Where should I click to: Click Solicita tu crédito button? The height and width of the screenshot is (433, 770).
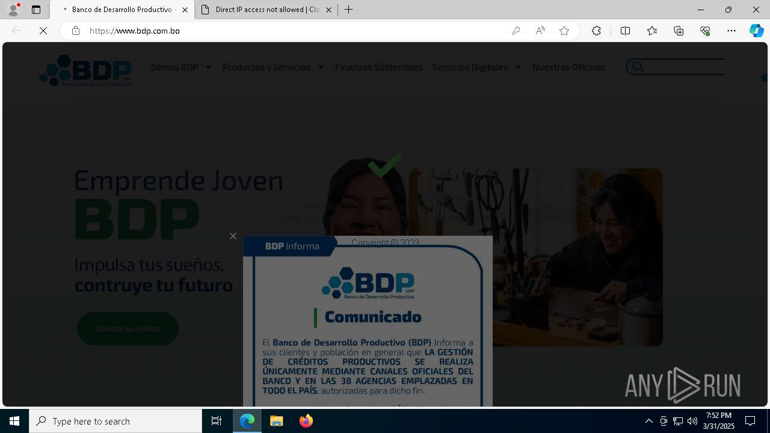[128, 328]
